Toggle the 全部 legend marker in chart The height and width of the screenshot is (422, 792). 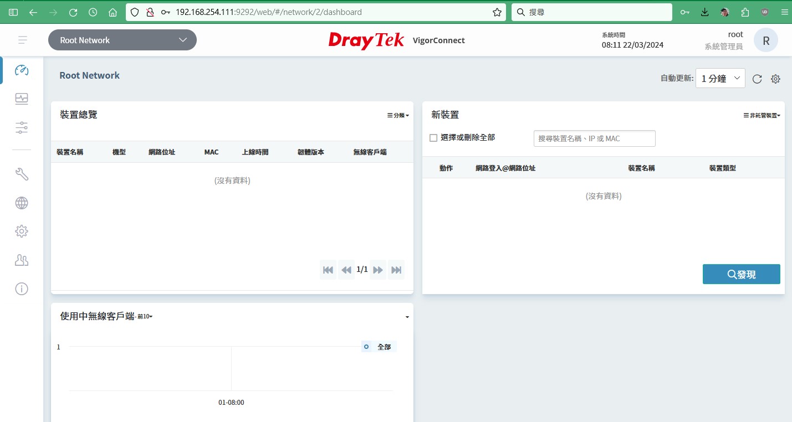coord(366,347)
